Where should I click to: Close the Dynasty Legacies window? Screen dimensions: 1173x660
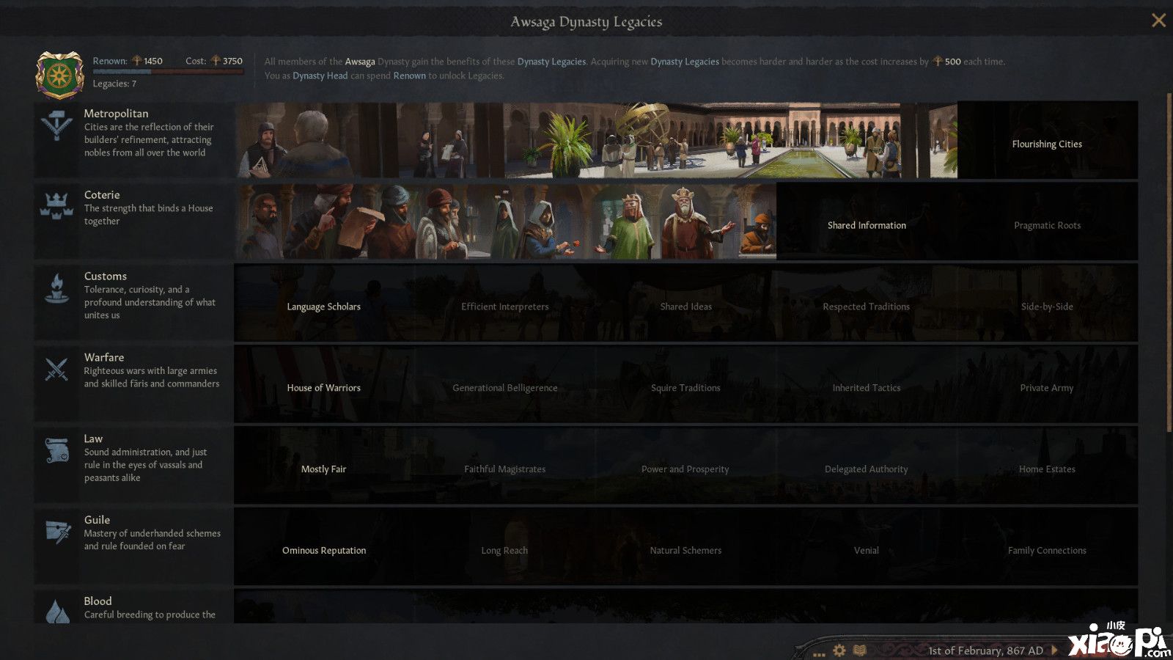[x=1158, y=20]
